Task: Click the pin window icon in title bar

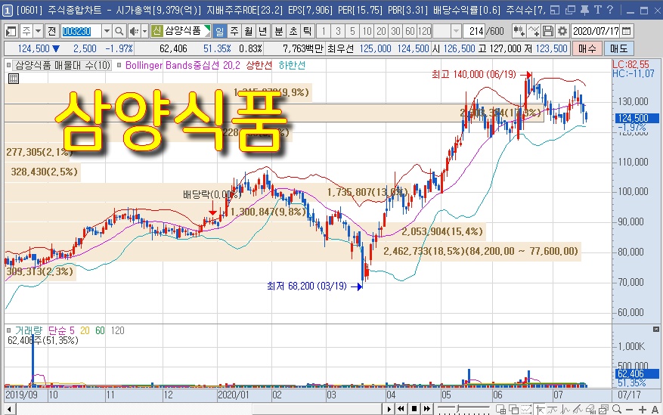Action: 585,10
